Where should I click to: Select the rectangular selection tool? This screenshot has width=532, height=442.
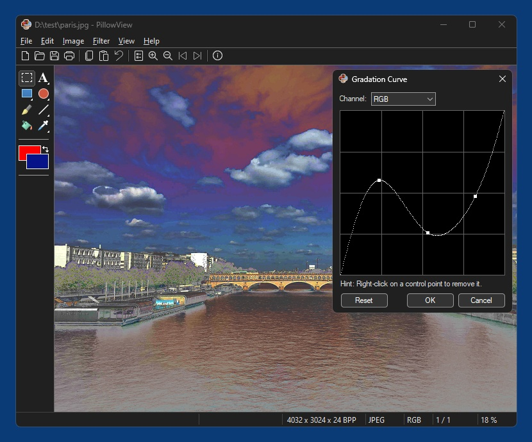pos(27,78)
